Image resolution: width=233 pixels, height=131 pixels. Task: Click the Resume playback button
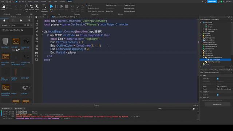pos(61,6)
